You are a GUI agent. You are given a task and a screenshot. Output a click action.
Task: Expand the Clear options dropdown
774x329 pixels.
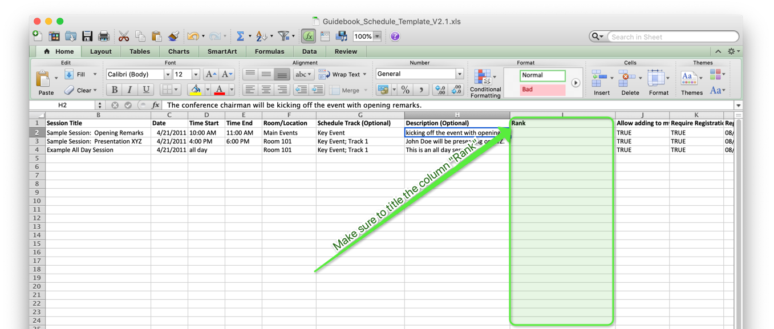pyautogui.click(x=95, y=90)
